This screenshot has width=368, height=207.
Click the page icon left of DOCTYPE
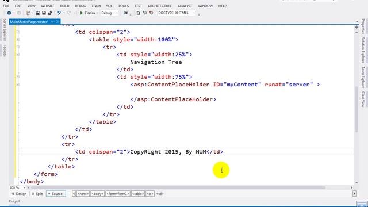click(x=138, y=13)
